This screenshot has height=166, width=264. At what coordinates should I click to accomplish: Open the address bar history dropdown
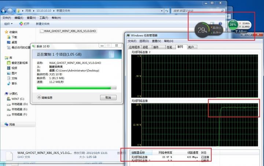pyautogui.click(x=162, y=11)
